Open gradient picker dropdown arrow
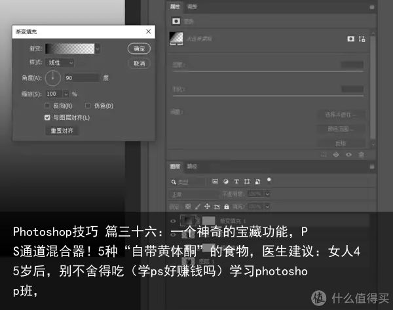Viewport: 393px width, 310px height. [x=98, y=48]
